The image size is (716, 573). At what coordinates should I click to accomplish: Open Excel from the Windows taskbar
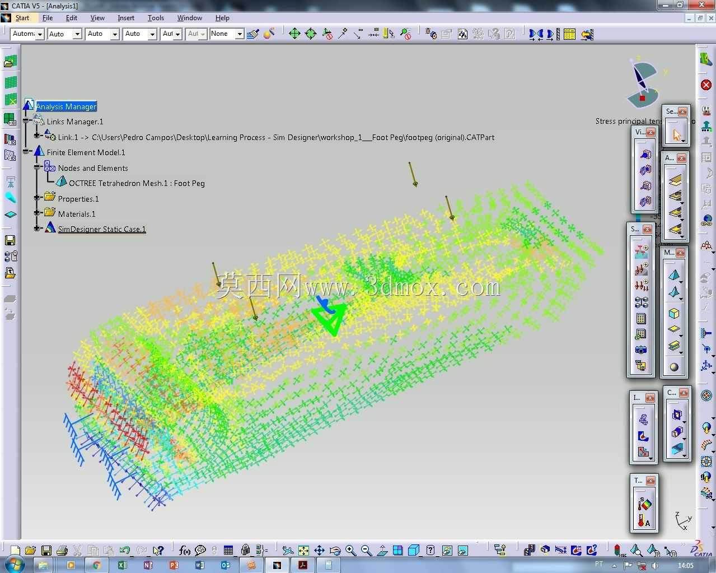[122, 565]
